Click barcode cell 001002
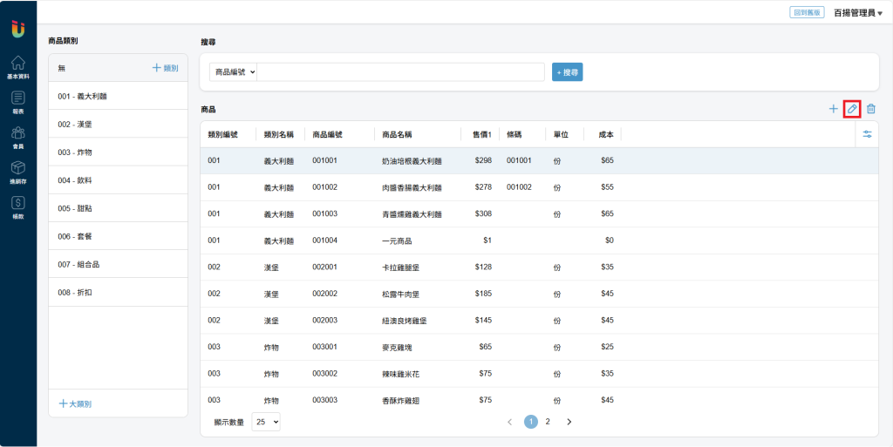 click(519, 187)
